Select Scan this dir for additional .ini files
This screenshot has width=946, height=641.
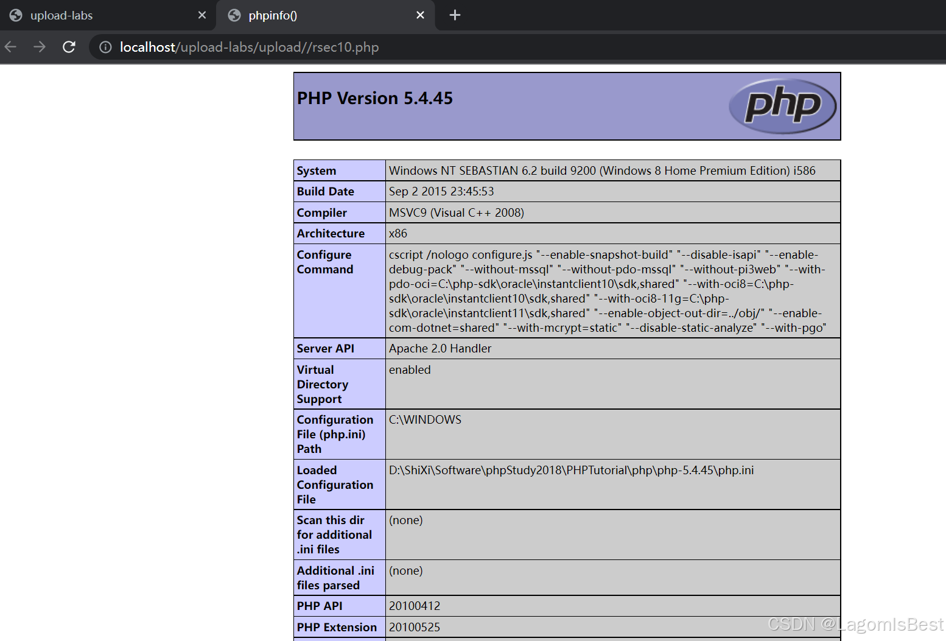(x=334, y=535)
